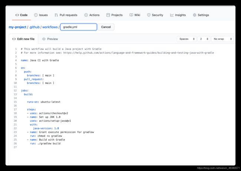Click the Code brackets icon
This screenshot has width=241, height=171.
(x=17, y=15)
